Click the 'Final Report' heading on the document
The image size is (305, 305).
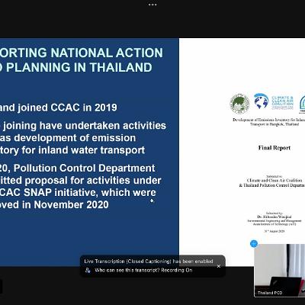pos(274,148)
